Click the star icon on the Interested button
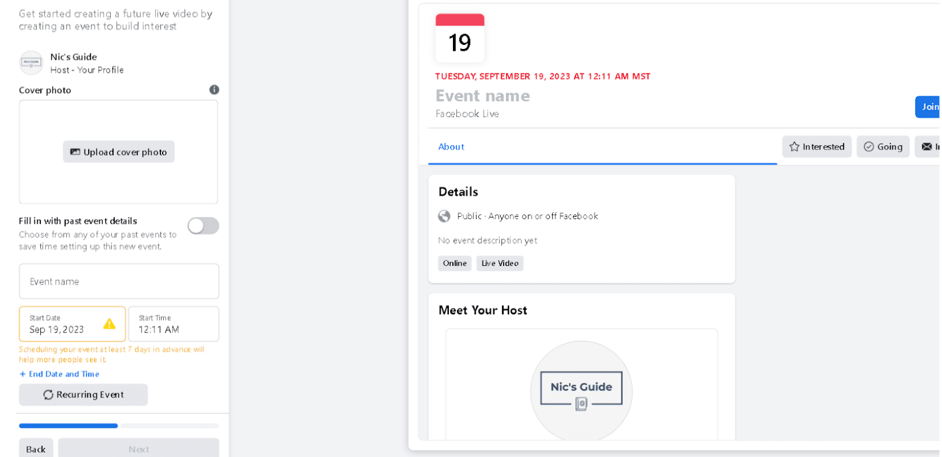Viewport: 942px width, 457px height. [x=794, y=147]
